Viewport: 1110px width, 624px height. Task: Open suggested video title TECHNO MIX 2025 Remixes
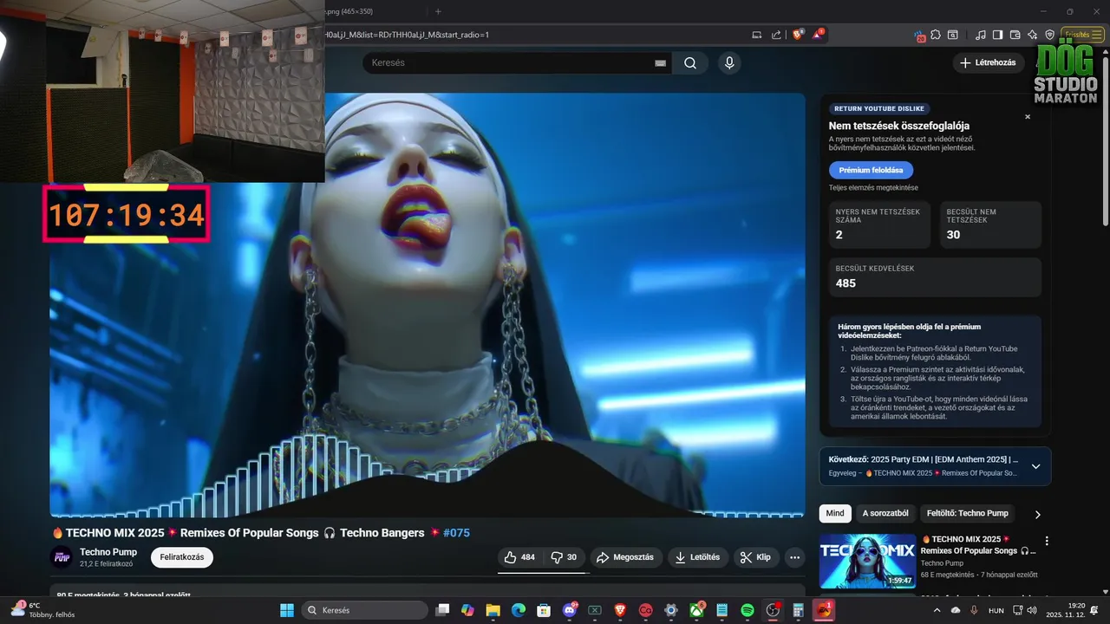coord(980,544)
